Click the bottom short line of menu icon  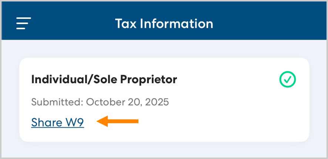click(21, 29)
